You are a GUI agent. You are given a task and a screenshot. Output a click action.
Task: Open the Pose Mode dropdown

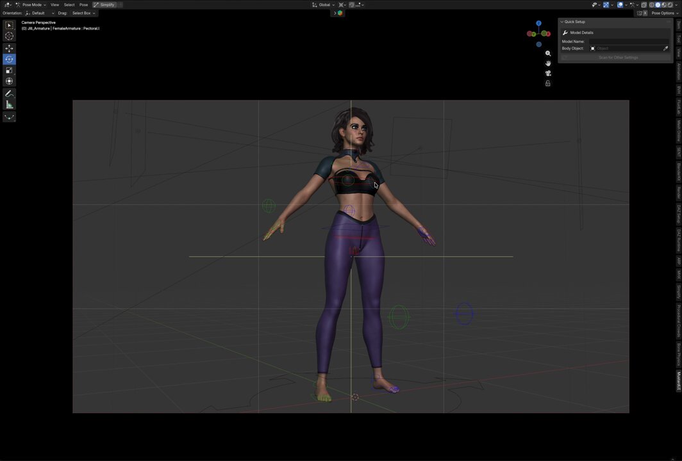click(x=31, y=4)
